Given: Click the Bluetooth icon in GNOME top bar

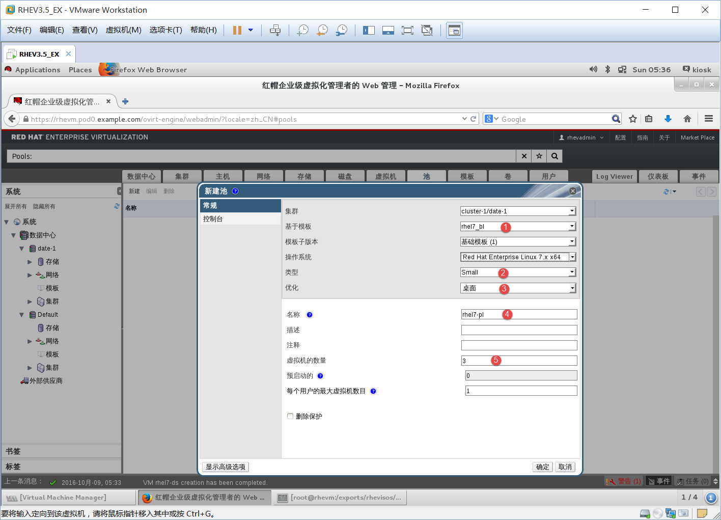Looking at the screenshot, I should (607, 69).
